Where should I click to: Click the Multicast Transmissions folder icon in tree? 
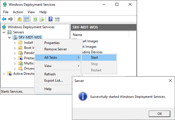20,63
